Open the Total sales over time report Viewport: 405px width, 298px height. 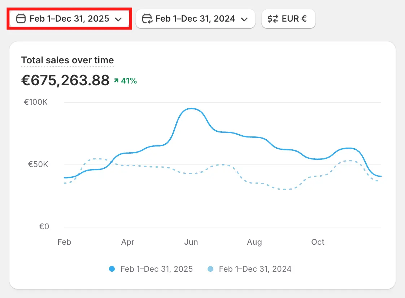point(67,60)
